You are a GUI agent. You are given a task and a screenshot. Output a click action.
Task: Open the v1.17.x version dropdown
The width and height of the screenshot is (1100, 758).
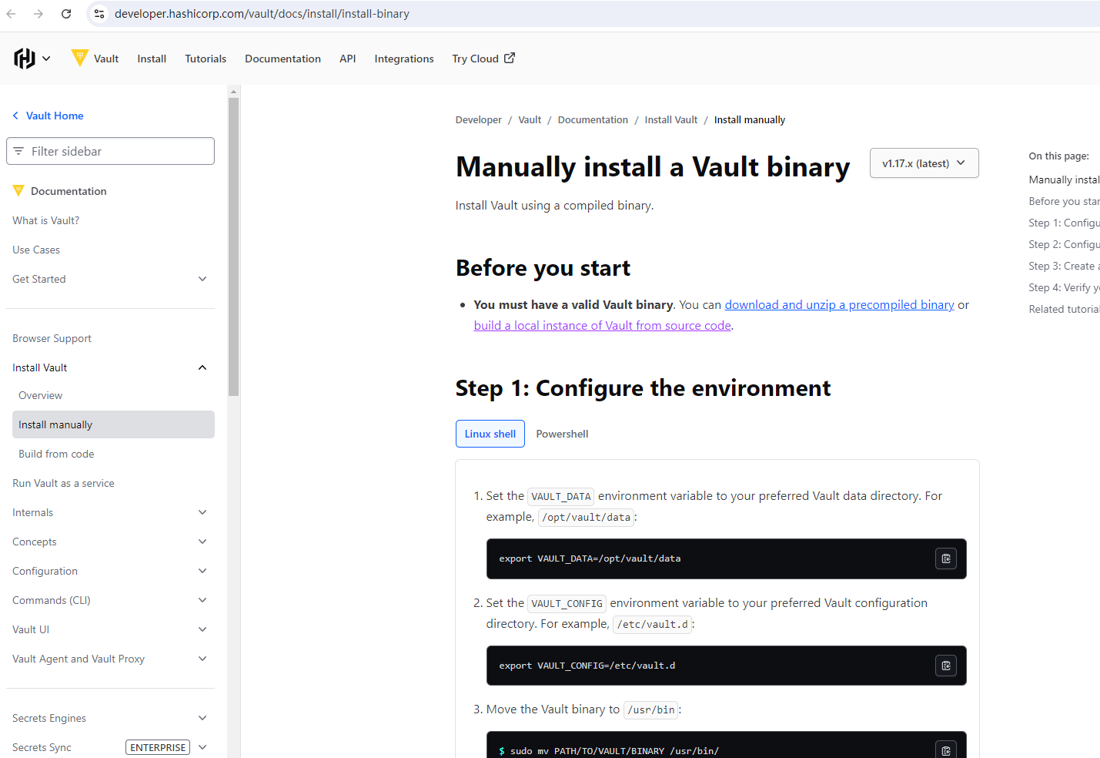point(924,163)
